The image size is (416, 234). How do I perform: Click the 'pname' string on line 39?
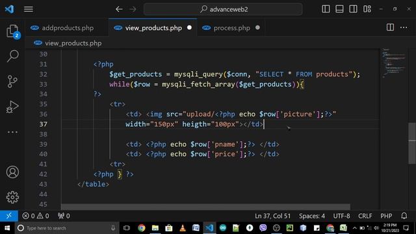pos(225,144)
